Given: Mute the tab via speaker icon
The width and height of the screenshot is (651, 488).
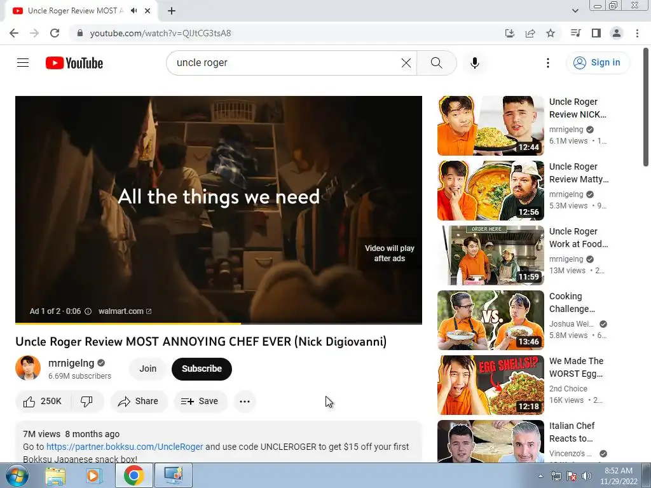Looking at the screenshot, I should [134, 11].
